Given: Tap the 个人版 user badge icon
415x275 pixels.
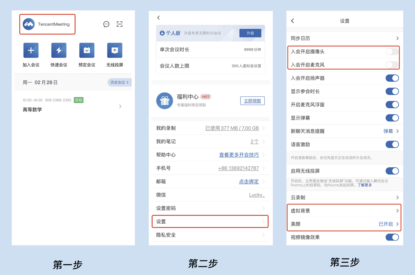Looking at the screenshot, I should [162, 33].
